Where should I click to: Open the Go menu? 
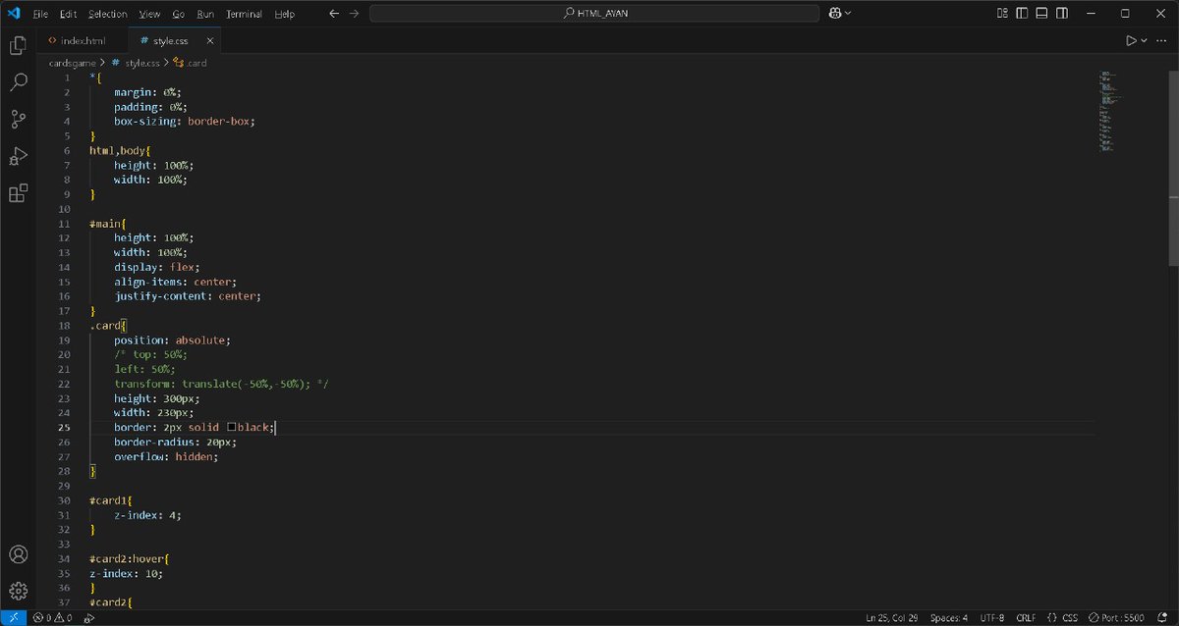pos(179,14)
